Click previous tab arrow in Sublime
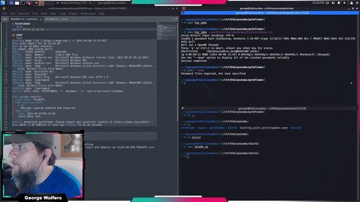The image size is (360, 202). click(3, 19)
